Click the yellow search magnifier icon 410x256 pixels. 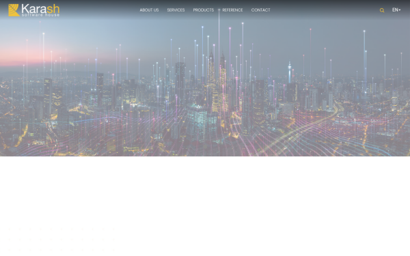pos(382,10)
